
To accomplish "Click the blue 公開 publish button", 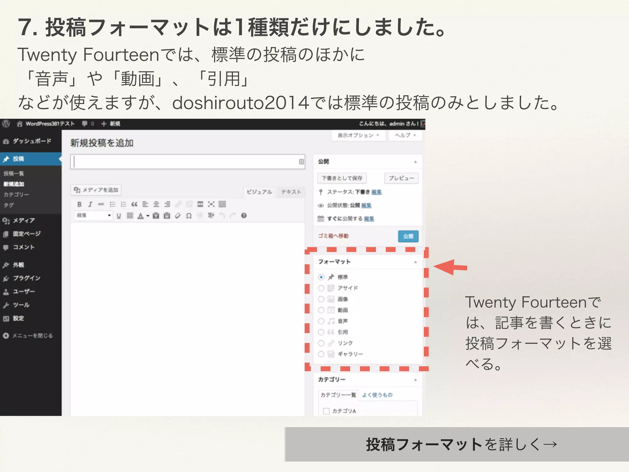I will coord(408,236).
